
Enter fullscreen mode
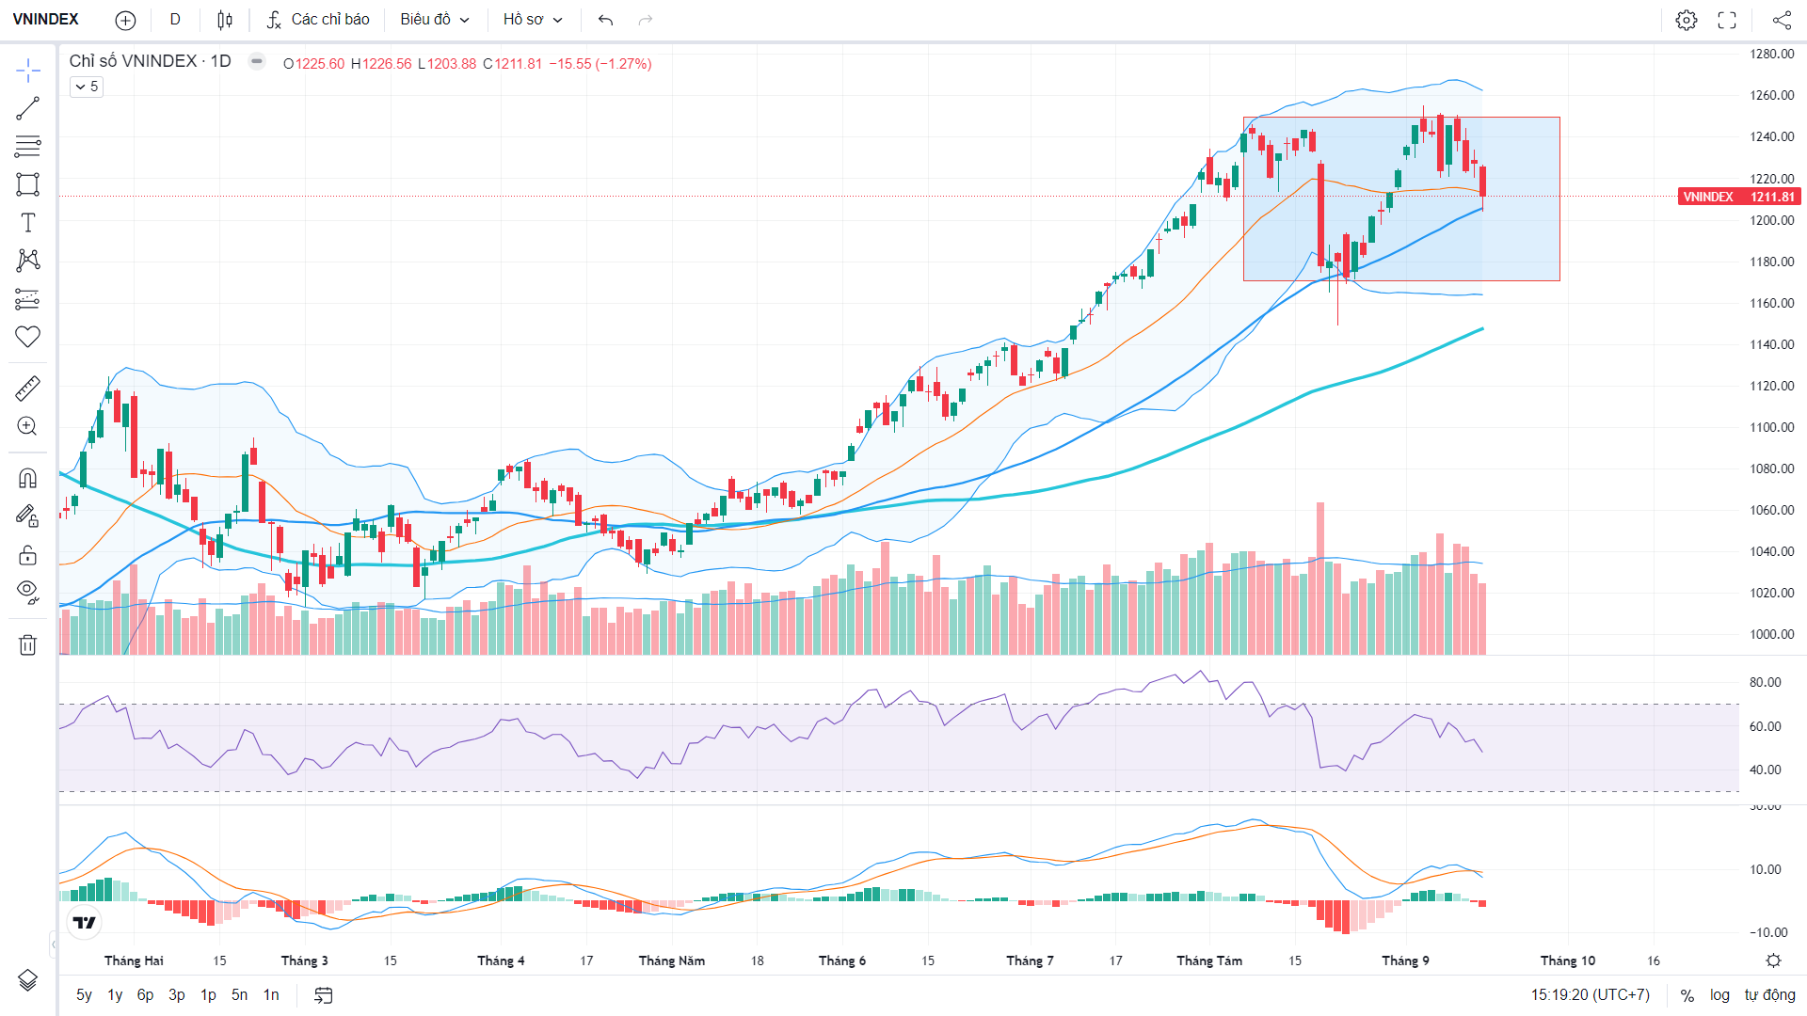pos(1727,20)
